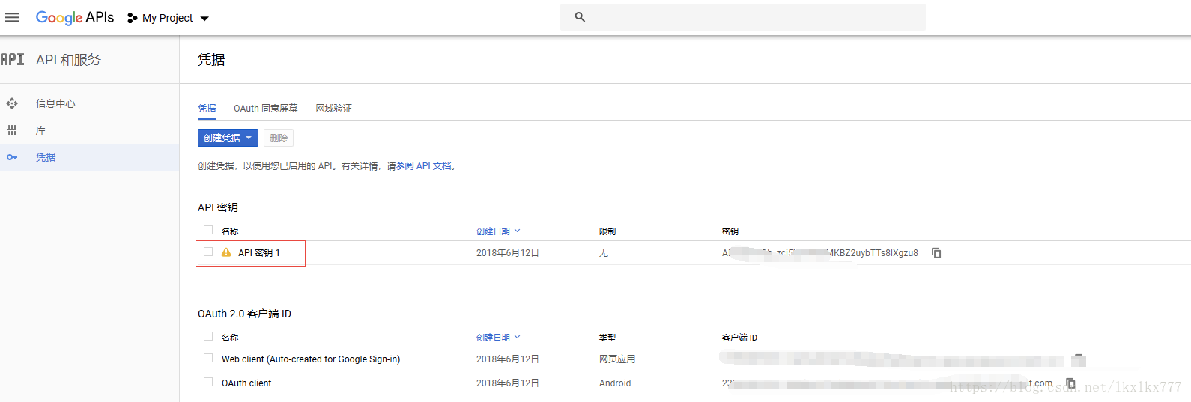Open 库 in the sidebar
This screenshot has height=402, width=1191.
point(40,130)
